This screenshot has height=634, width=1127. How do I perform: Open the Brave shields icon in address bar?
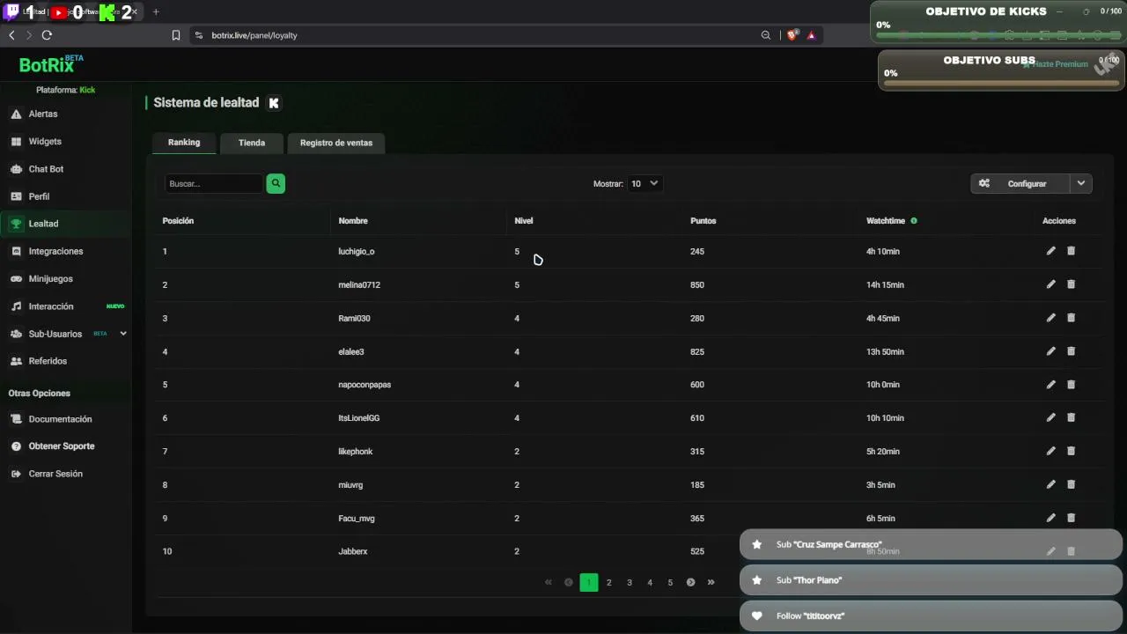[792, 35]
